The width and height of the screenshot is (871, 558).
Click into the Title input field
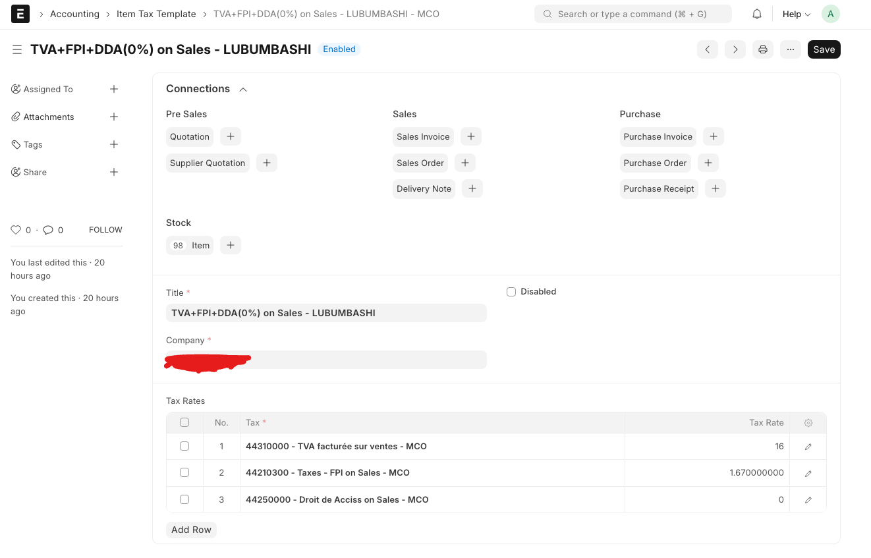tap(326, 313)
